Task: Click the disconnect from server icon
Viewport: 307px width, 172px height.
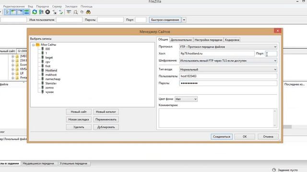Action: click(55, 12)
